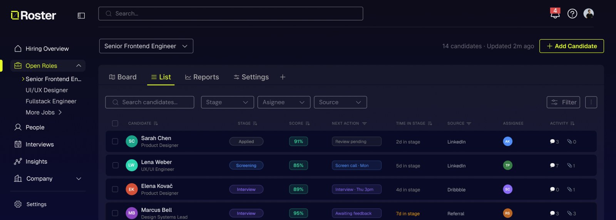This screenshot has height=220, width=616.
Task: Open the three-dot more options menu
Action: point(591,102)
